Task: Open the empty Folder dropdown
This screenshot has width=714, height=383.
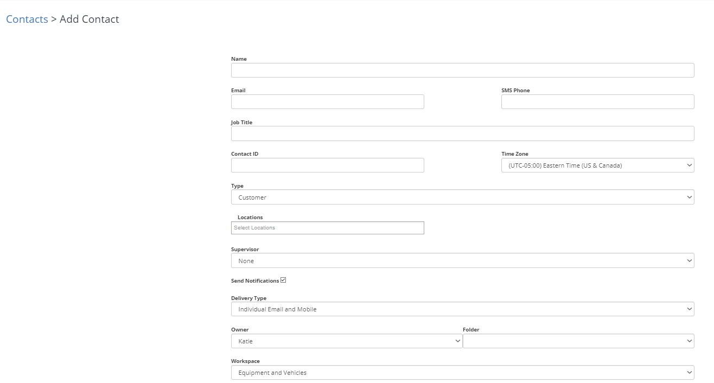Action: click(578, 341)
